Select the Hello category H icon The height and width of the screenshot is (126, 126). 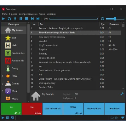point(8,45)
